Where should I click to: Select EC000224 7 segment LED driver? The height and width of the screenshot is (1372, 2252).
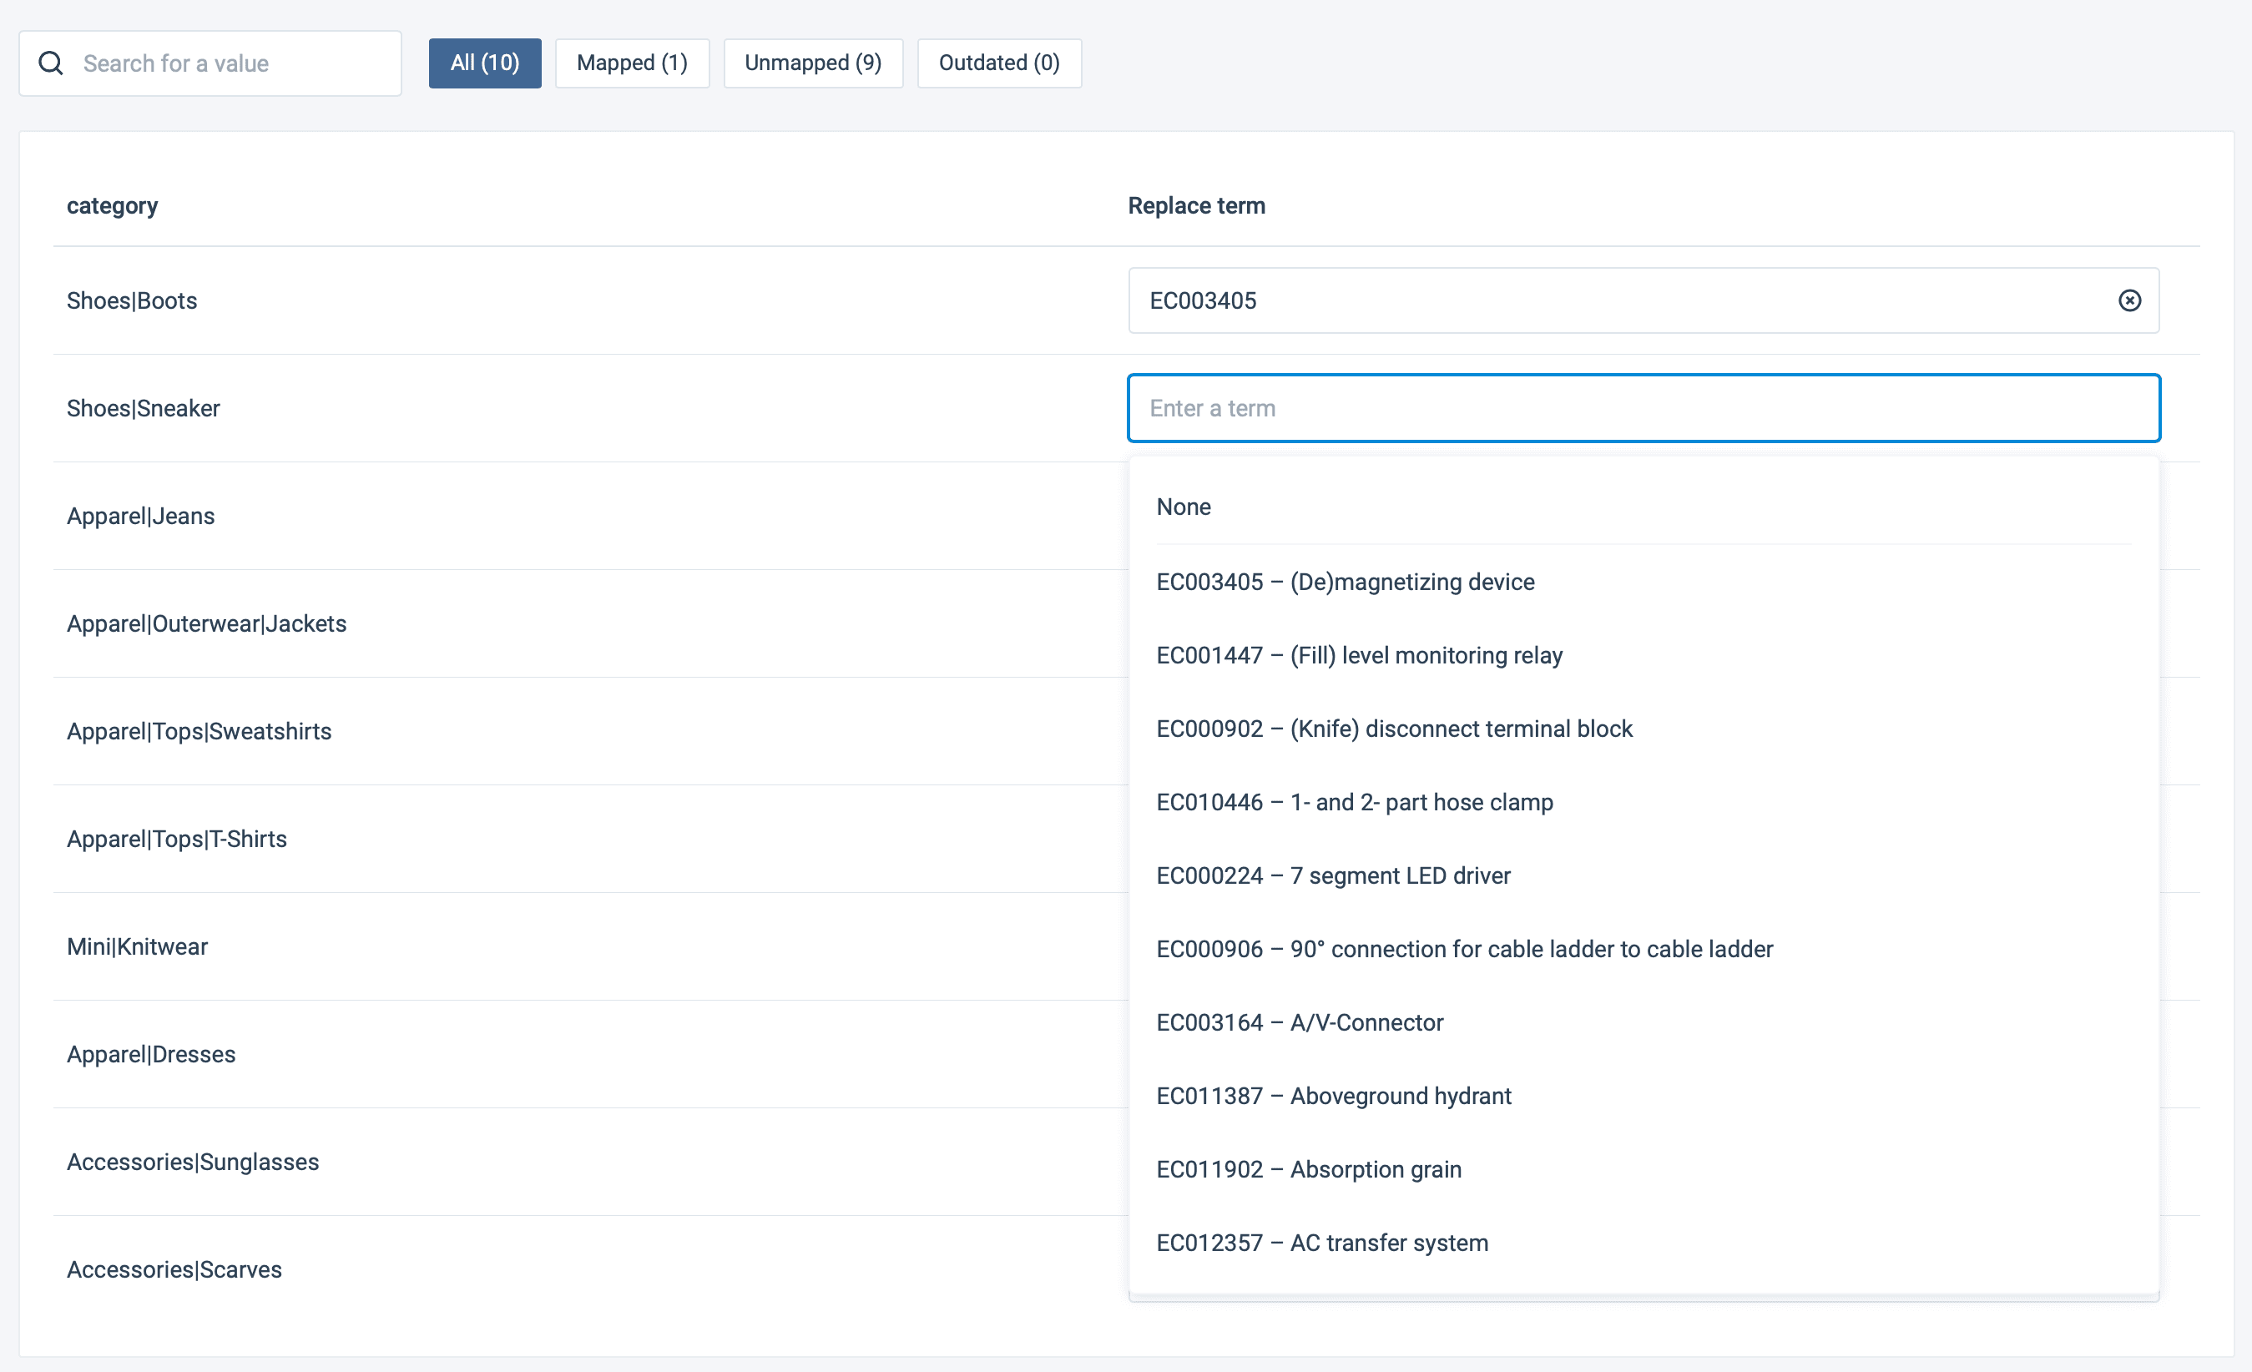[1332, 875]
